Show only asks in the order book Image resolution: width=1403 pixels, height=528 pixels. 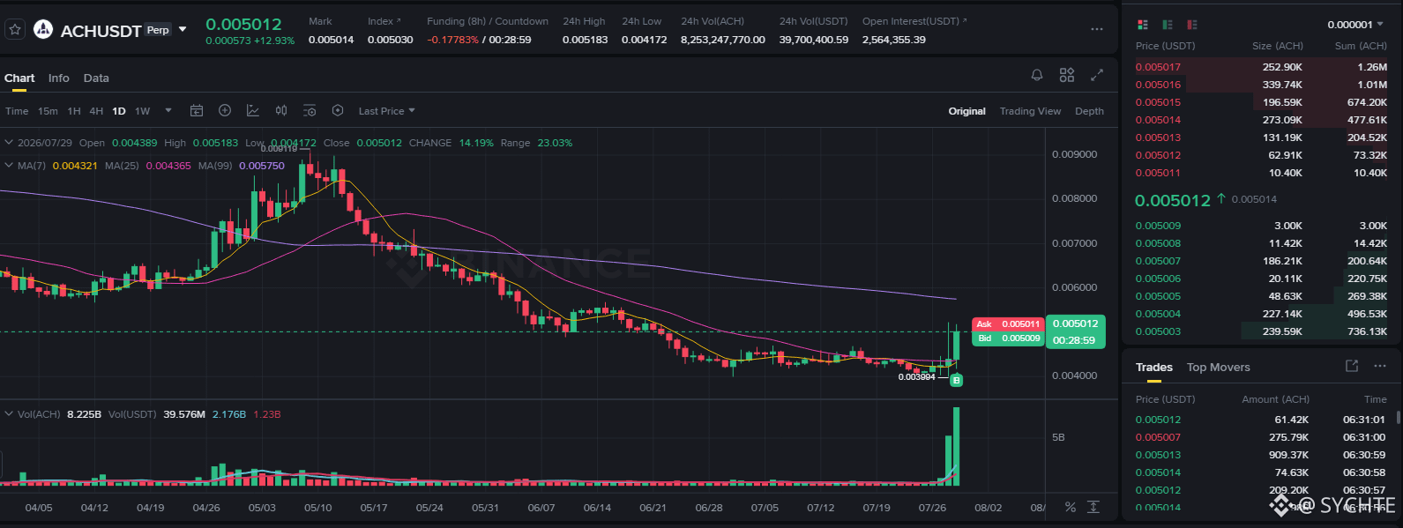[1192, 25]
